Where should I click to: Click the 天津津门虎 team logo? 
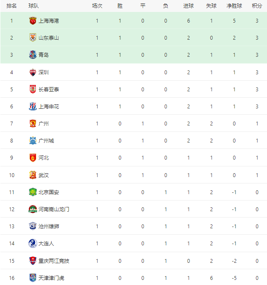pos(33,278)
